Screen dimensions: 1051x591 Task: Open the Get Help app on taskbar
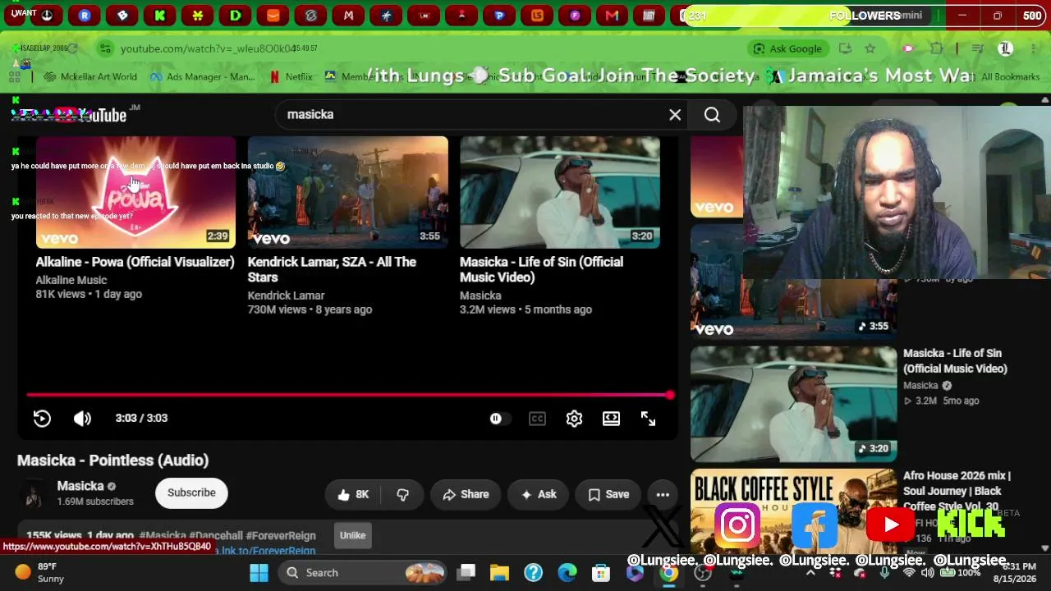click(533, 572)
